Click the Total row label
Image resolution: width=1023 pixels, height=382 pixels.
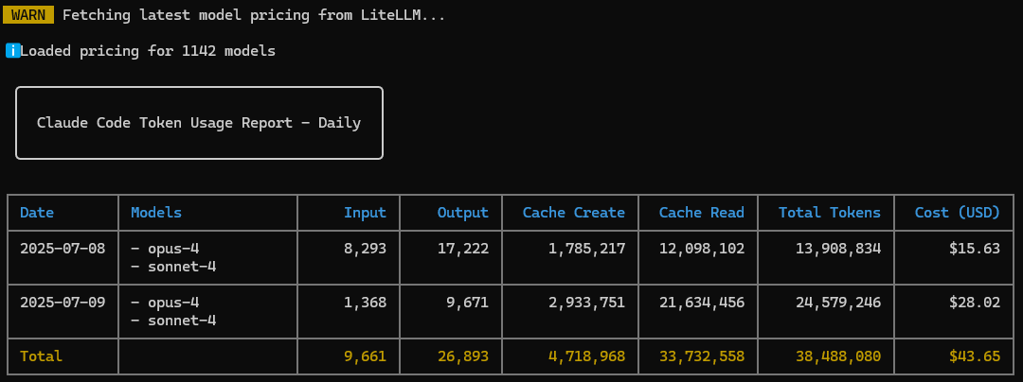41,356
